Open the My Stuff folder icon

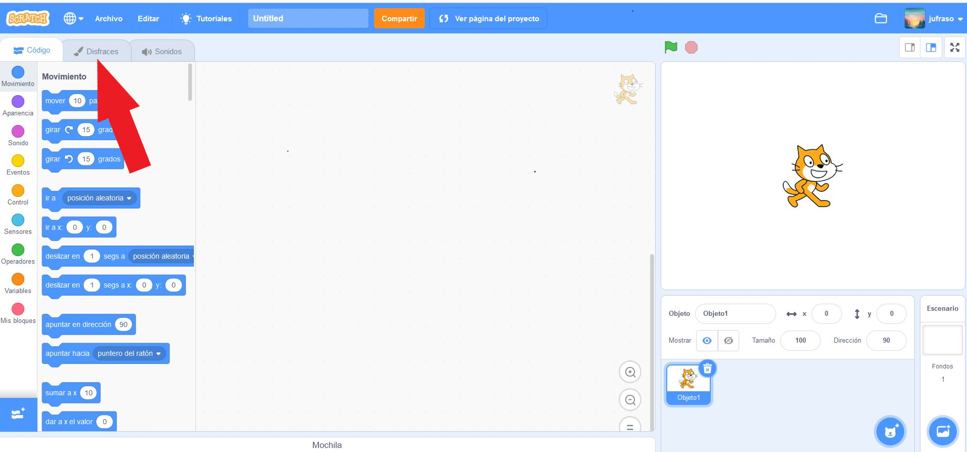click(x=880, y=19)
